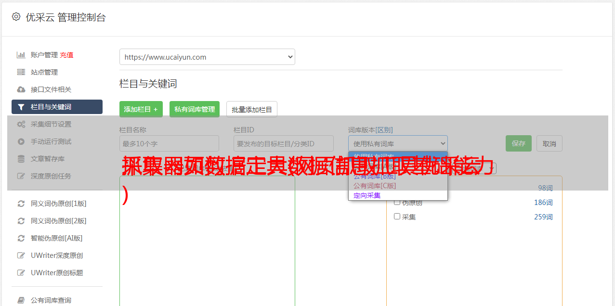This screenshot has height=306, width=615.
Task: Open 智能伪原创[AI版] in the sidebar
Action: pos(57,238)
